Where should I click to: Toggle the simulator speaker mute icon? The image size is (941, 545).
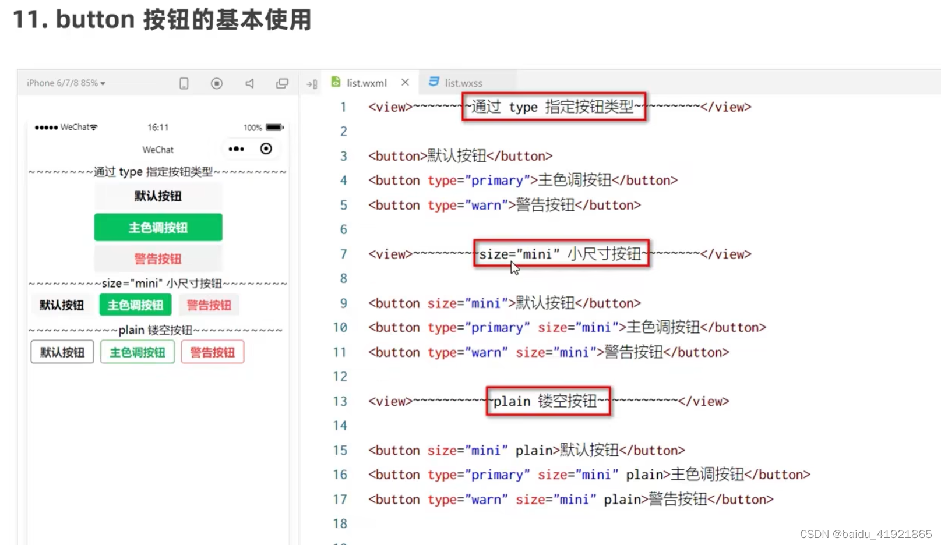pyautogui.click(x=249, y=83)
